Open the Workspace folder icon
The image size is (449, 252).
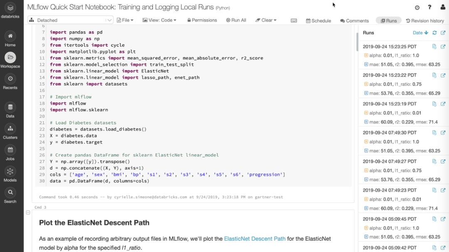click(10, 57)
